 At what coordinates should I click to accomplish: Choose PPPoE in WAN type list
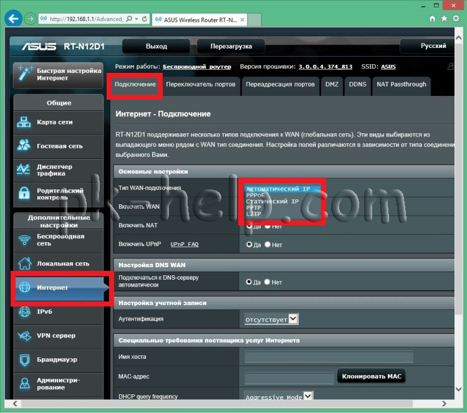282,195
